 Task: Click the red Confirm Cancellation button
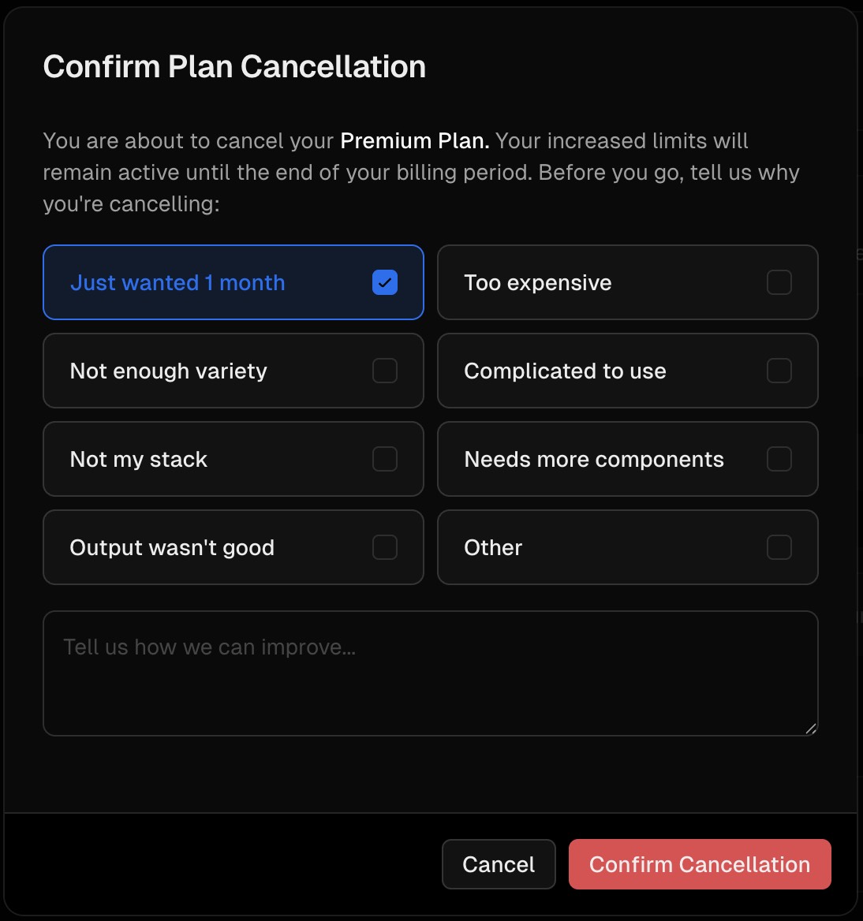(700, 864)
